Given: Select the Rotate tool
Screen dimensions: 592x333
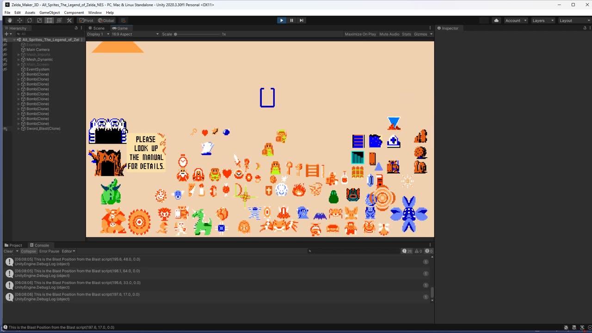Looking at the screenshot, I should pyautogui.click(x=30, y=20).
